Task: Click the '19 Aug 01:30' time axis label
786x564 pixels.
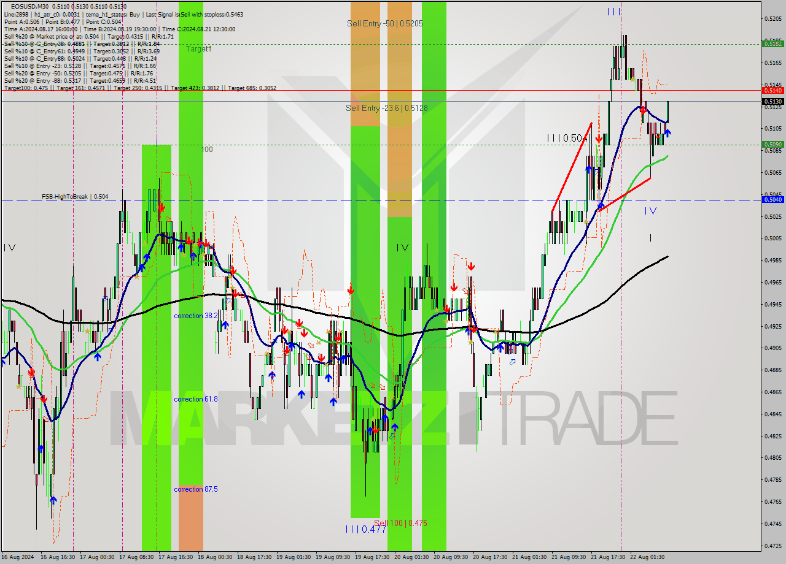Action: tap(294, 557)
